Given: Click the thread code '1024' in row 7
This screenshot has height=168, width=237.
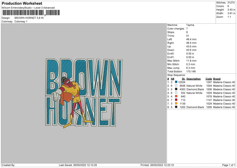Looking at the screenshot, I should tap(209, 103).
